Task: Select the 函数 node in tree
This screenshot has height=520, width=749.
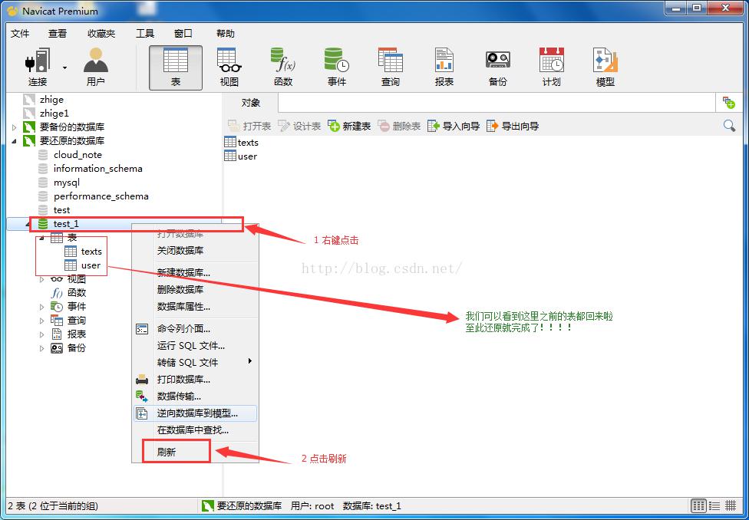Action: pyautogui.click(x=77, y=293)
